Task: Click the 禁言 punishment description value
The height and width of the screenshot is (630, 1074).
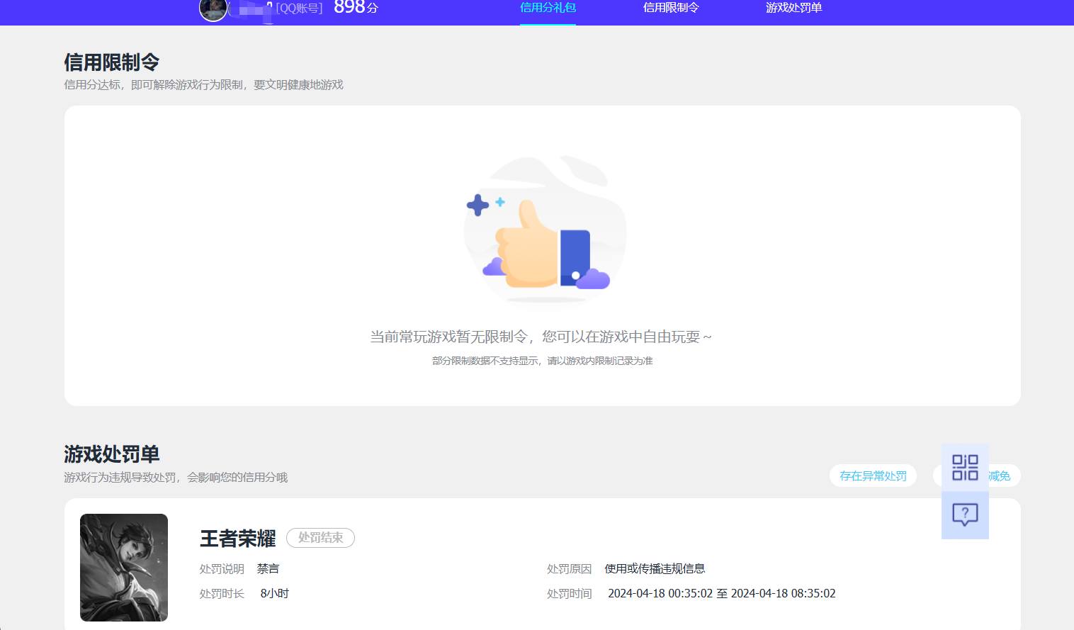Action: pyautogui.click(x=268, y=569)
